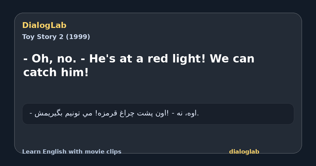Open the yellow dialoglab handle link

[x=244, y=152]
